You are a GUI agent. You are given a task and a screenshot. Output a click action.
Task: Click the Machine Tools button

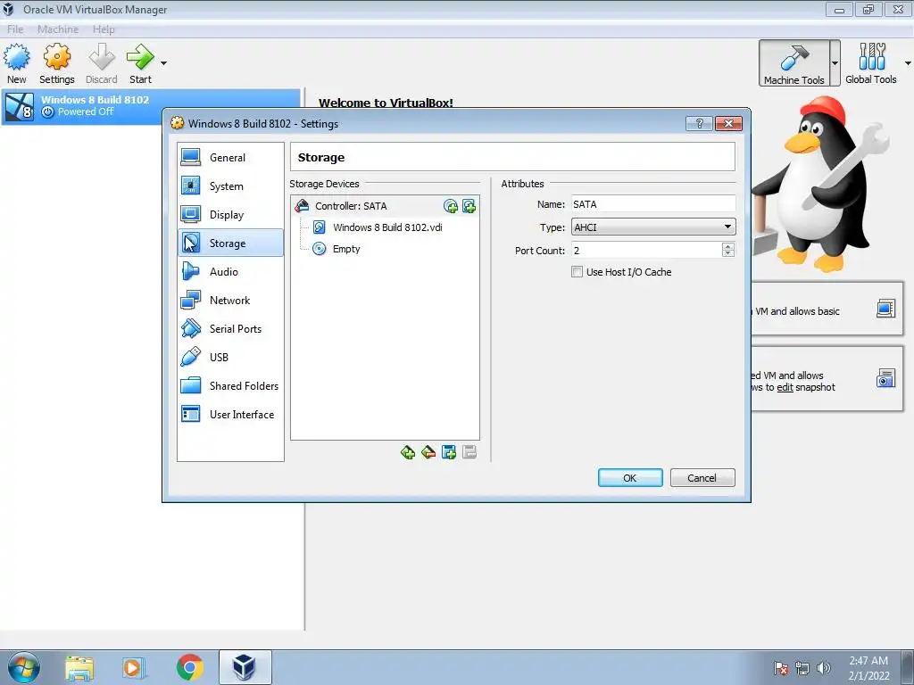coord(794,63)
